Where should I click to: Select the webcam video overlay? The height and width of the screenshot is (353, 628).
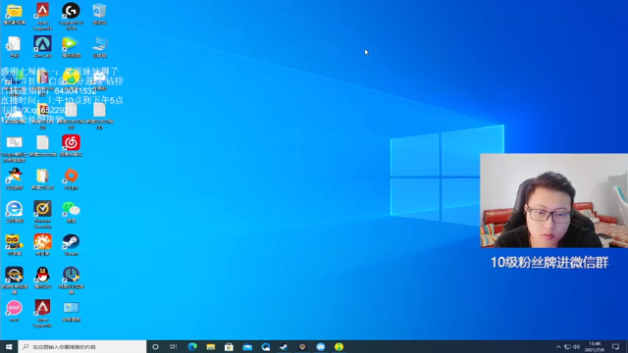click(553, 200)
